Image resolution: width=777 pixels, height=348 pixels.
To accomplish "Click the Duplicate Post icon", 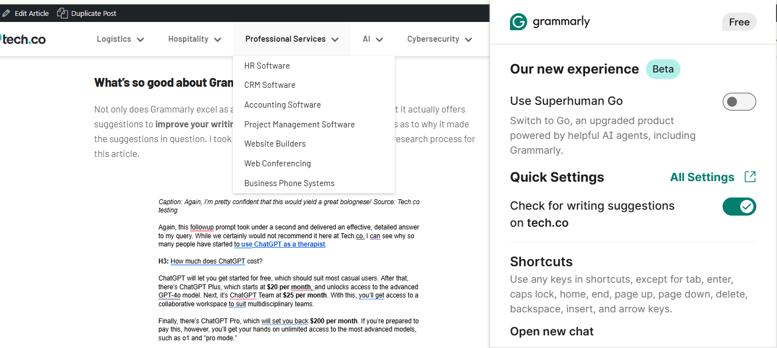I will [62, 13].
